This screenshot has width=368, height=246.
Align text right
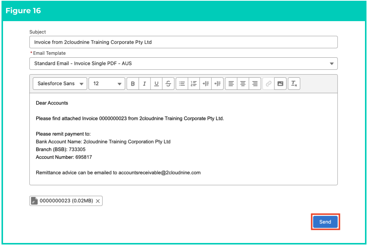[255, 84]
